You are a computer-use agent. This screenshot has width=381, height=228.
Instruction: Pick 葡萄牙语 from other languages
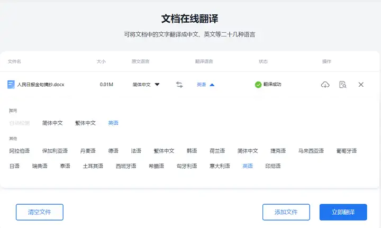tap(346, 151)
